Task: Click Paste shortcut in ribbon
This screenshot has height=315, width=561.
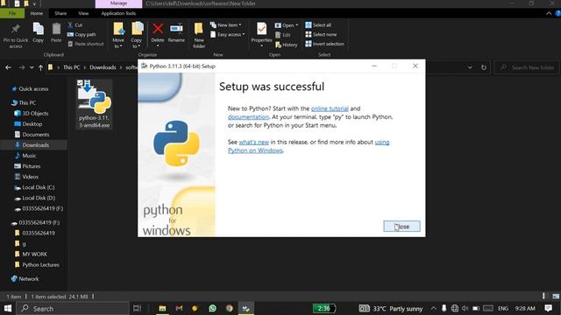Action: click(86, 44)
